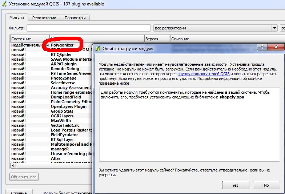Select the MaxWidth plugin

61,121
